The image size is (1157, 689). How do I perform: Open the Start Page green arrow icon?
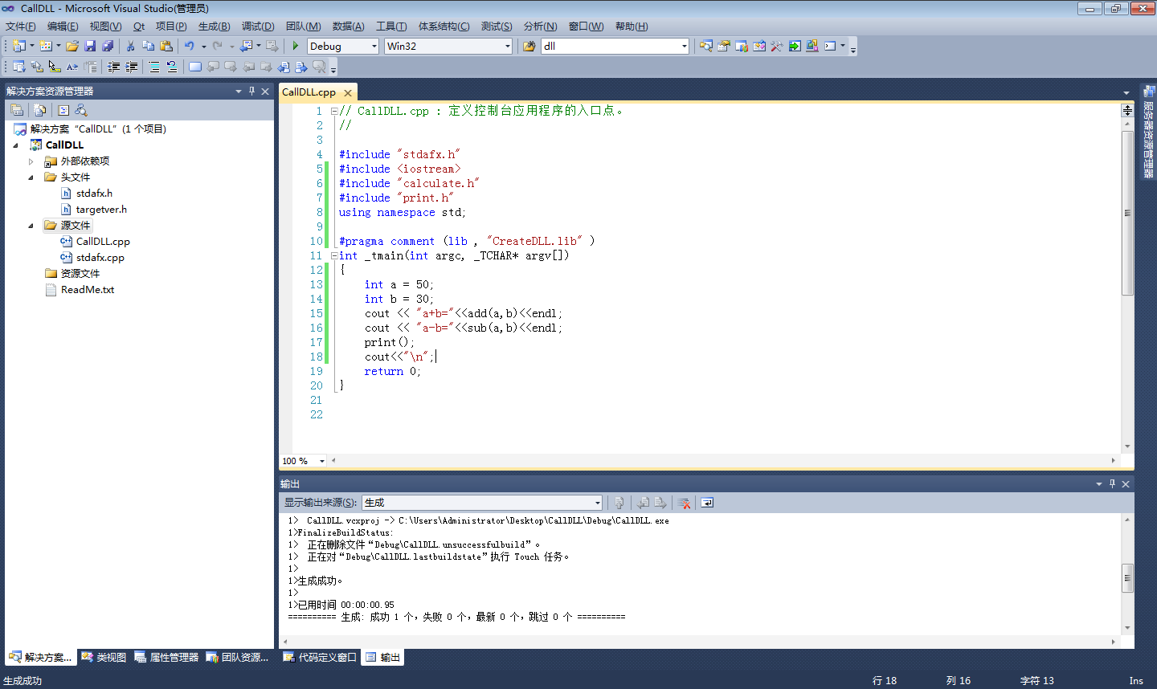coord(795,46)
